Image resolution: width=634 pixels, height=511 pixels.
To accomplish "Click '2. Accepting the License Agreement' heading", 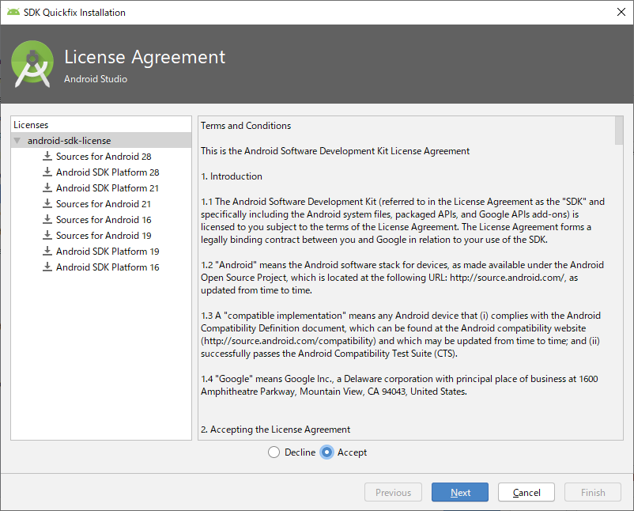I will [x=275, y=430].
